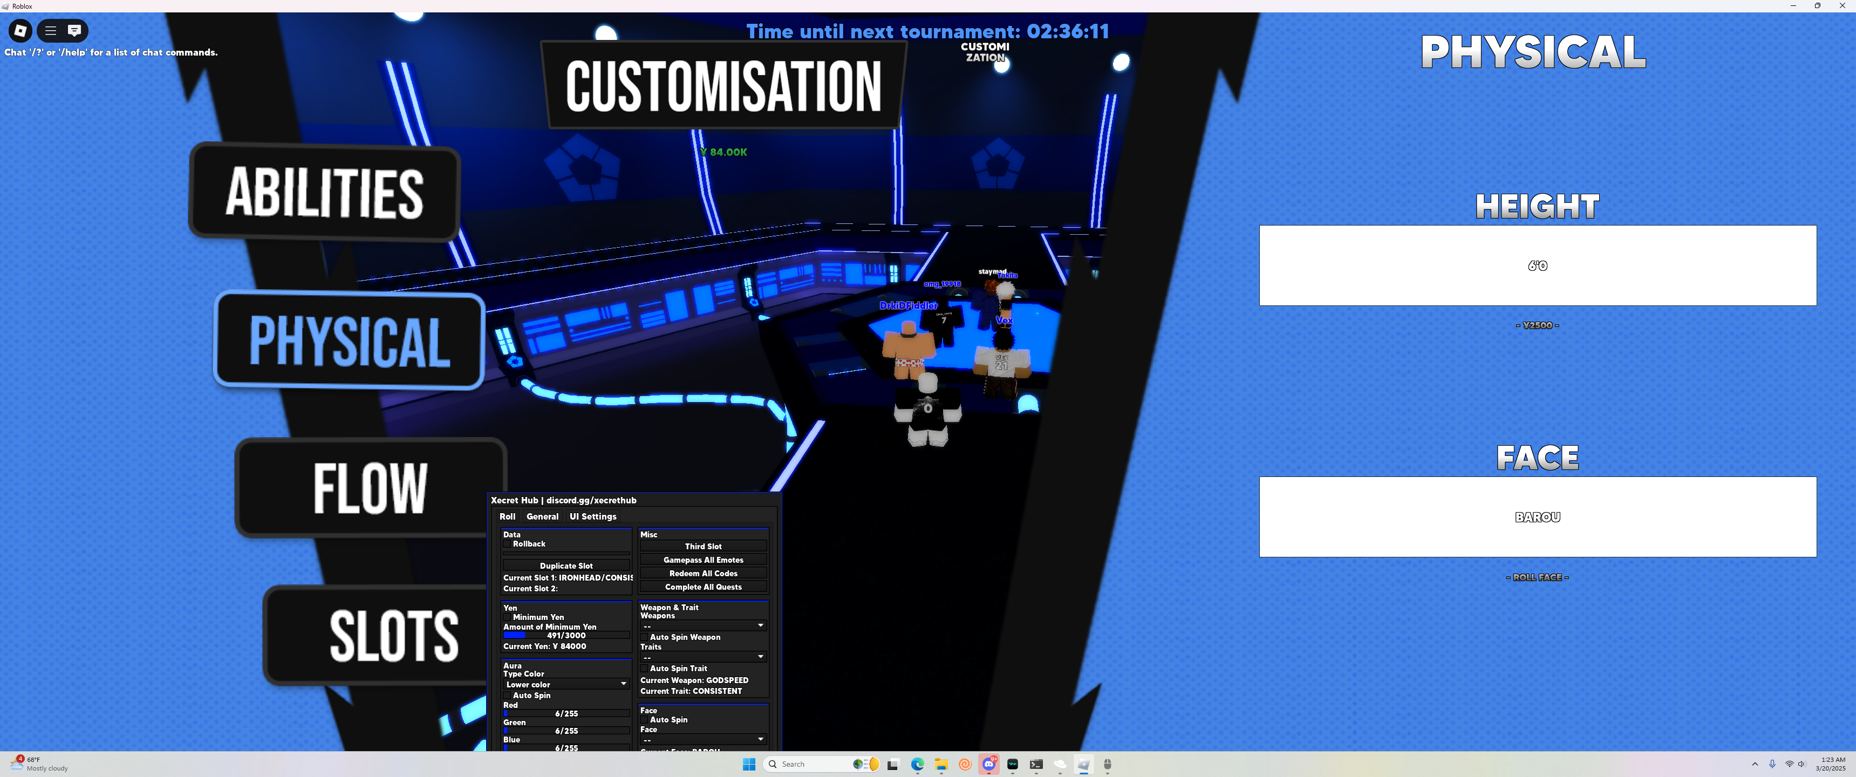Enable Auto Spin Weapon checkbox
Screen dimensions: 1856x777
[644, 637]
